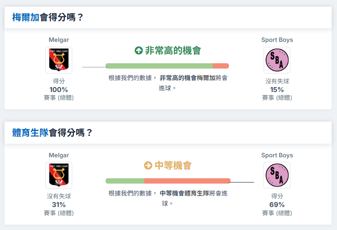
Task: Click Melgar crest in first card
Action: coord(59,60)
